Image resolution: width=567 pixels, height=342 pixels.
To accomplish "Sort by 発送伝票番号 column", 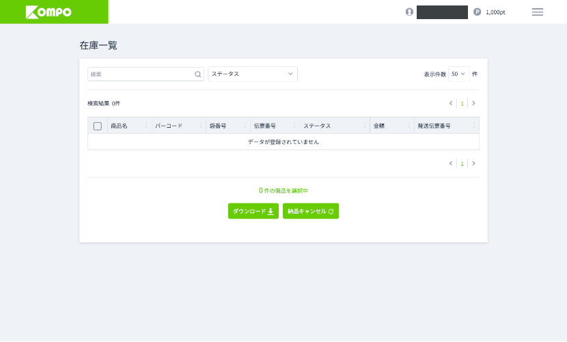I will pos(447,126).
